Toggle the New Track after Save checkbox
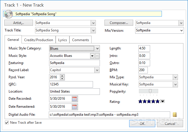Screen dimensions: 188x132 7,123
